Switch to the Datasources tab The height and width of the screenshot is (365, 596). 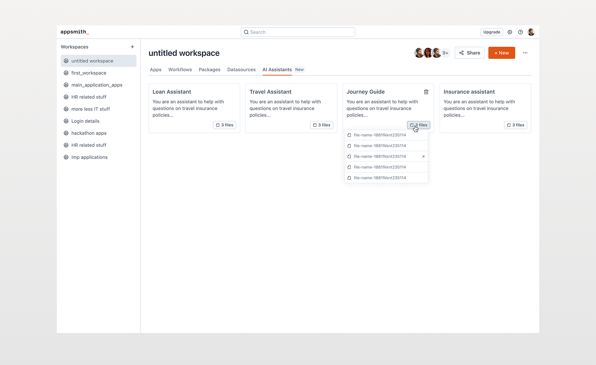tap(241, 70)
